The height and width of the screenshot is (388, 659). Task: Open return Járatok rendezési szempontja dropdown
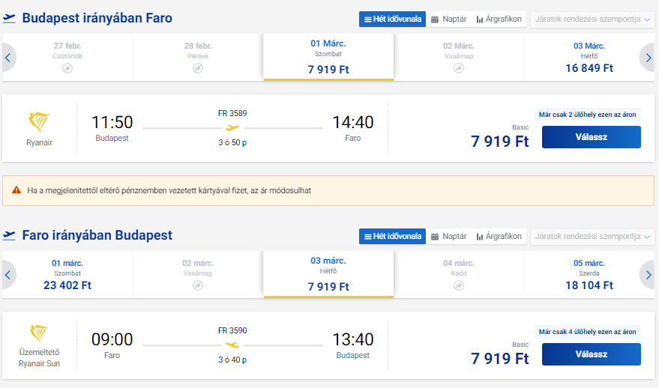pos(592,237)
